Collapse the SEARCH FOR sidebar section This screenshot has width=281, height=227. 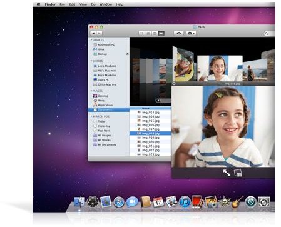(x=91, y=116)
